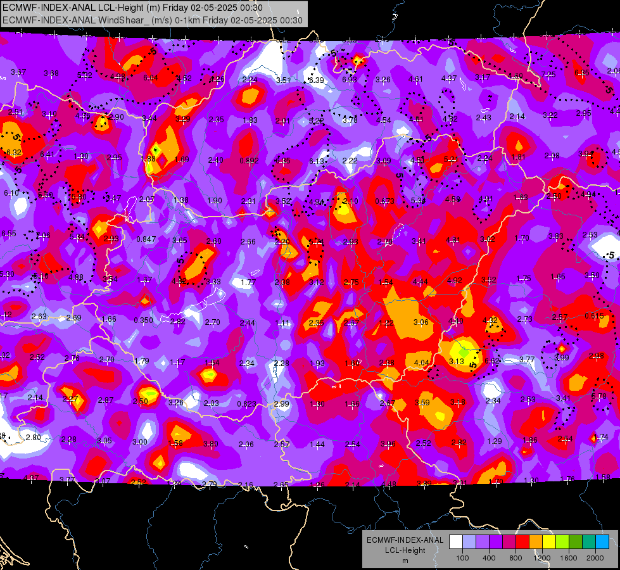Viewport: 620px width, 570px height.
Task: Click the wind shear value '6.41'
Action: (x=47, y=155)
